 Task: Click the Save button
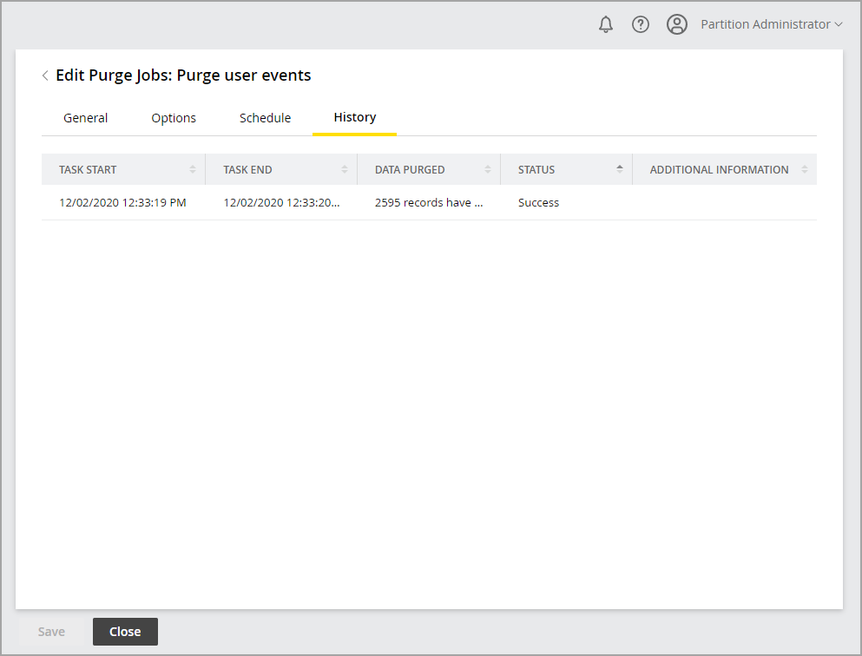[x=51, y=632]
